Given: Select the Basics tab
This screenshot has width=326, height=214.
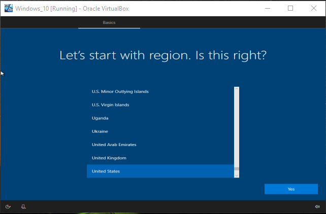Looking at the screenshot, I should (109, 23).
